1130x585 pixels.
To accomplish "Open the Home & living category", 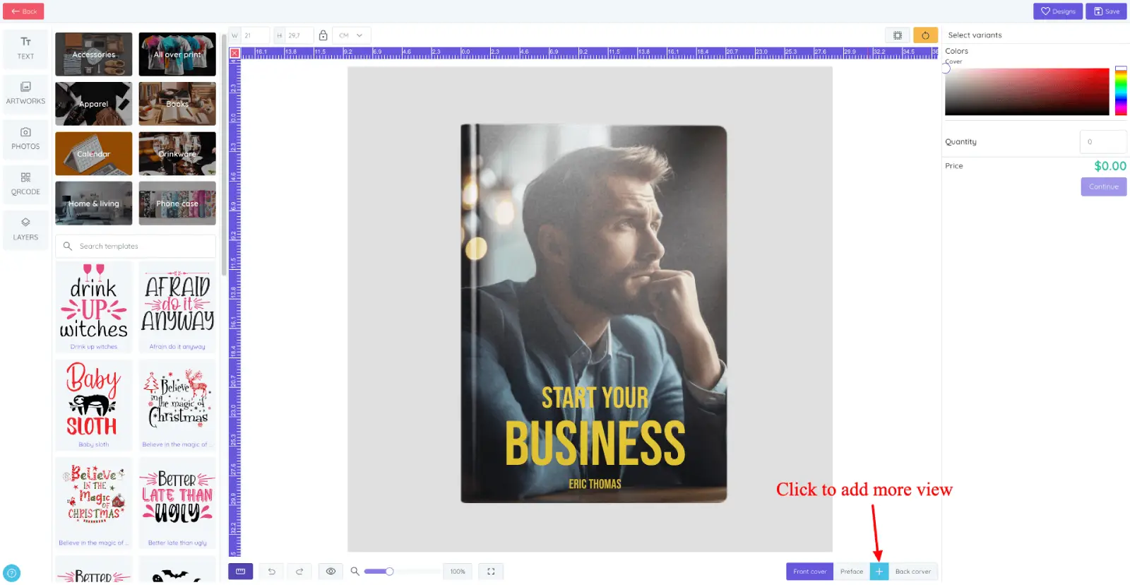I will (x=94, y=203).
